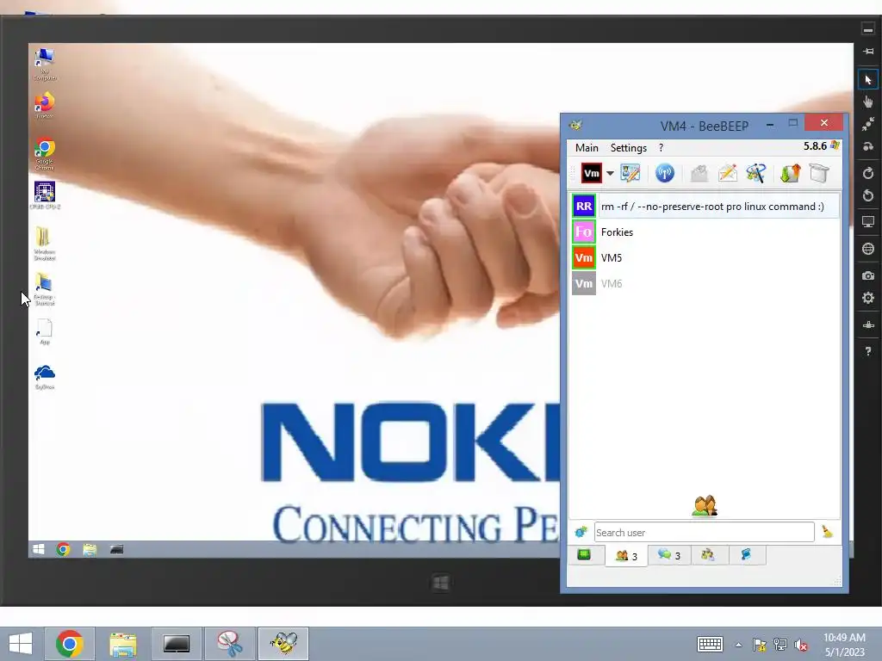Click the simulator inner Start button
This screenshot has width=882, height=661.
[38, 549]
